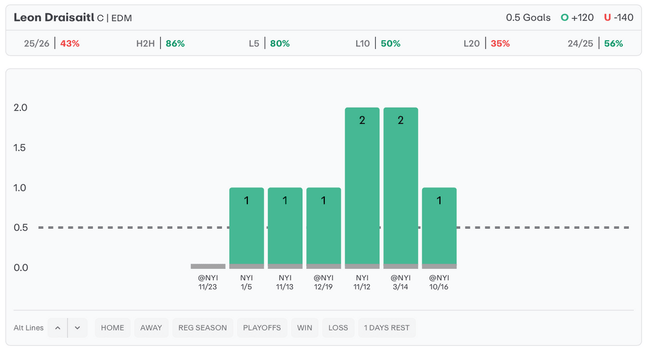Image resolution: width=651 pixels, height=356 pixels.
Task: Select the L5 games split
Action: tap(269, 44)
